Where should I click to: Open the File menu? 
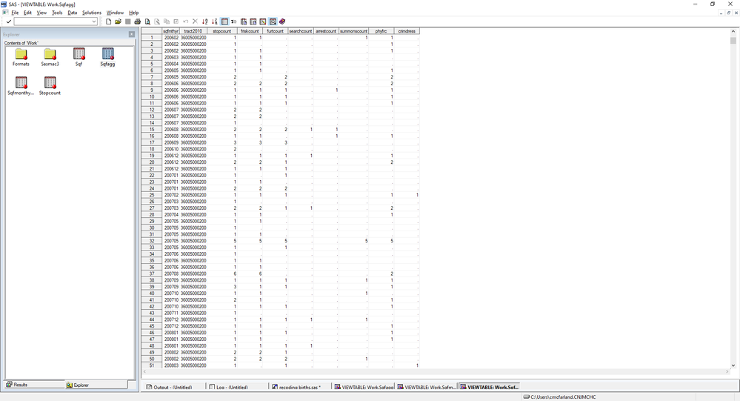15,13
